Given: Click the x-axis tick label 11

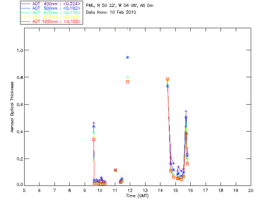Looking at the screenshot, I should point(115,190).
